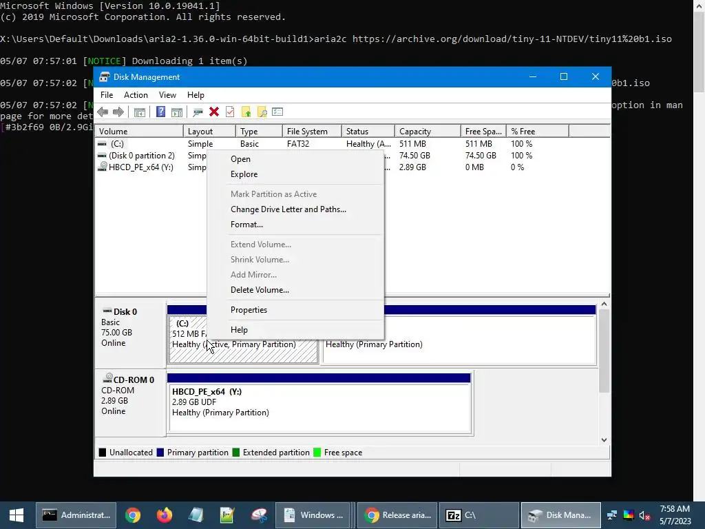This screenshot has height=529, width=705.
Task: Select Format… in the context menu
Action: click(295, 225)
